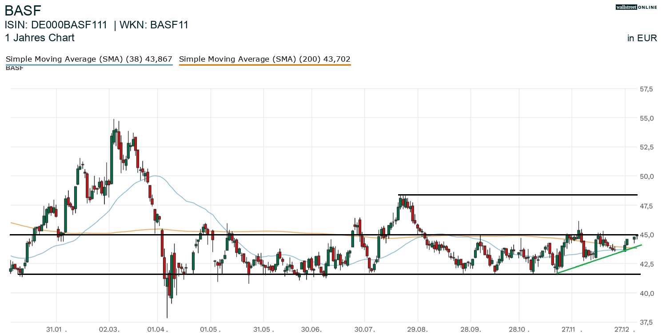Click the small BASF series label under legend
The width and height of the screenshot is (662, 333).
click(15, 68)
